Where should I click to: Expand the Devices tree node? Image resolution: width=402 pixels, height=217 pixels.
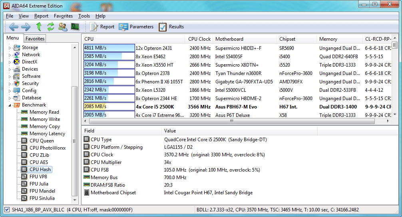(x=10, y=69)
